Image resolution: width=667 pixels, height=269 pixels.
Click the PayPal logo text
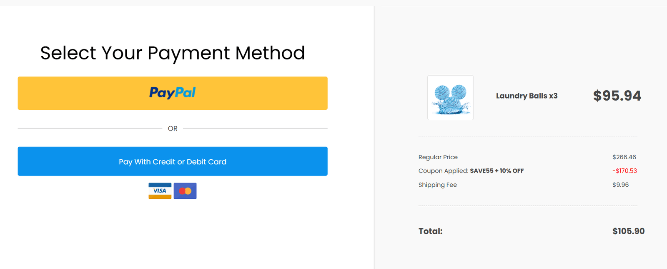pyautogui.click(x=172, y=92)
